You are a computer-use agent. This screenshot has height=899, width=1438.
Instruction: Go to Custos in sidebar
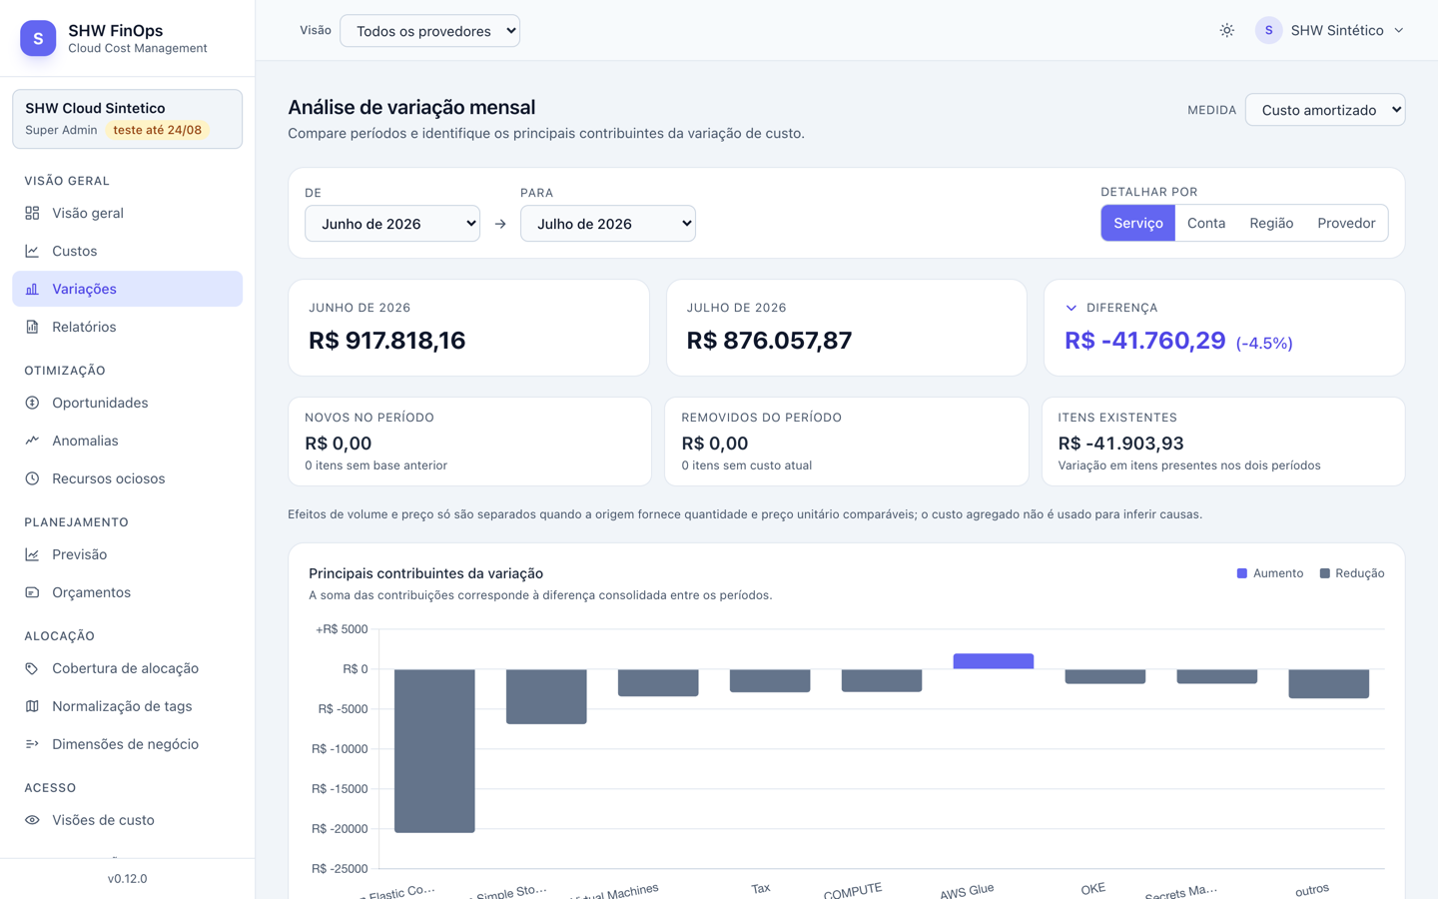click(128, 251)
